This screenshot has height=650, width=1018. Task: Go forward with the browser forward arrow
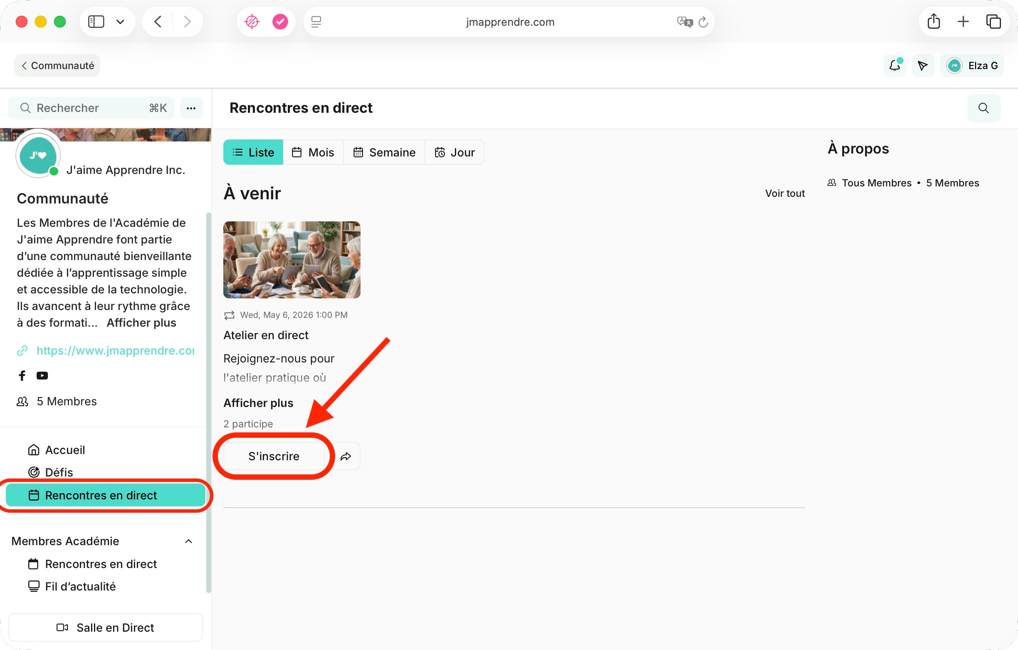click(187, 22)
